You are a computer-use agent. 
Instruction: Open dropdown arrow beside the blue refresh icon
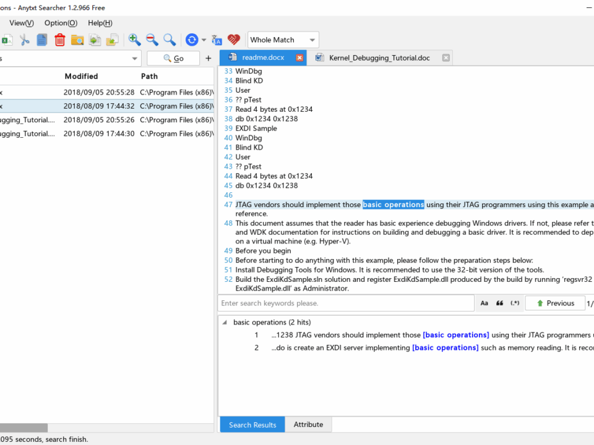tap(204, 40)
